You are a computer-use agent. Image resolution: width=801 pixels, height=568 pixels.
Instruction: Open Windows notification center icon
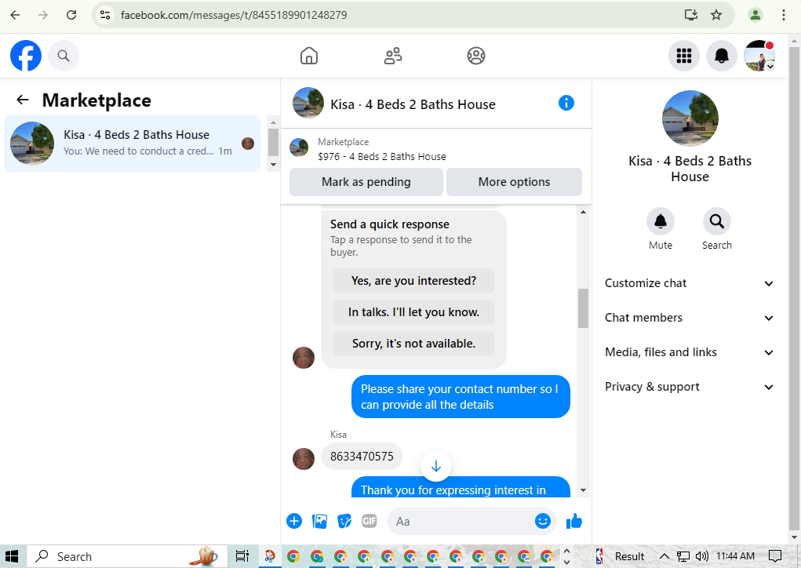[x=775, y=556]
